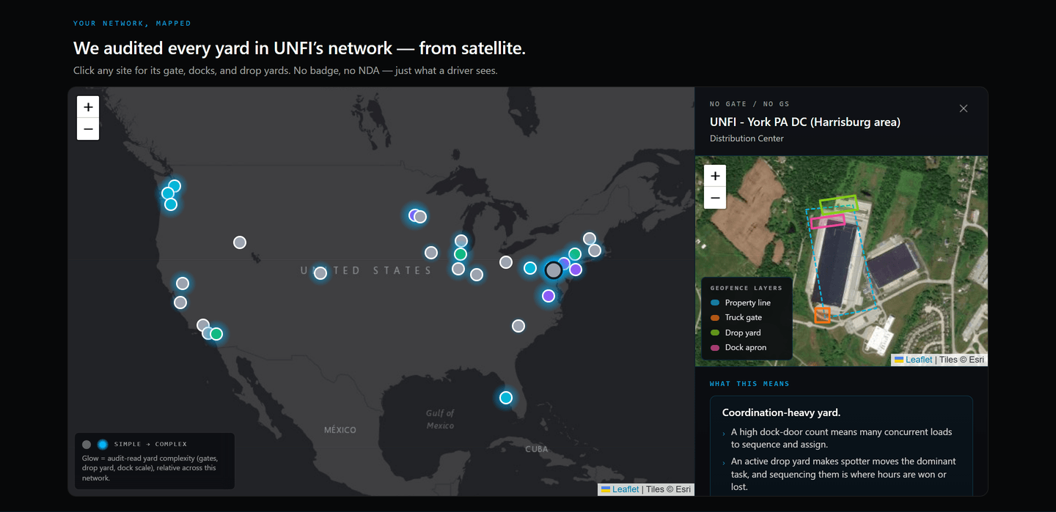
Task: Click the 'GEOFENCE LAYERS' legend heading
Action: tap(746, 288)
